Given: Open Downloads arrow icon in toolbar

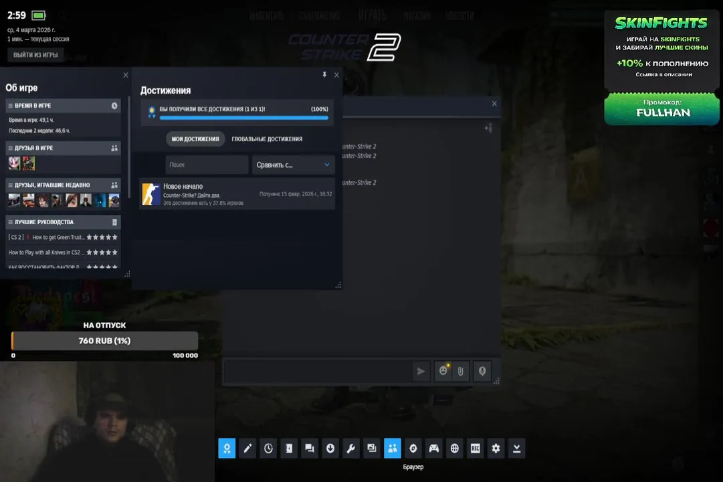Looking at the screenshot, I should point(330,449).
